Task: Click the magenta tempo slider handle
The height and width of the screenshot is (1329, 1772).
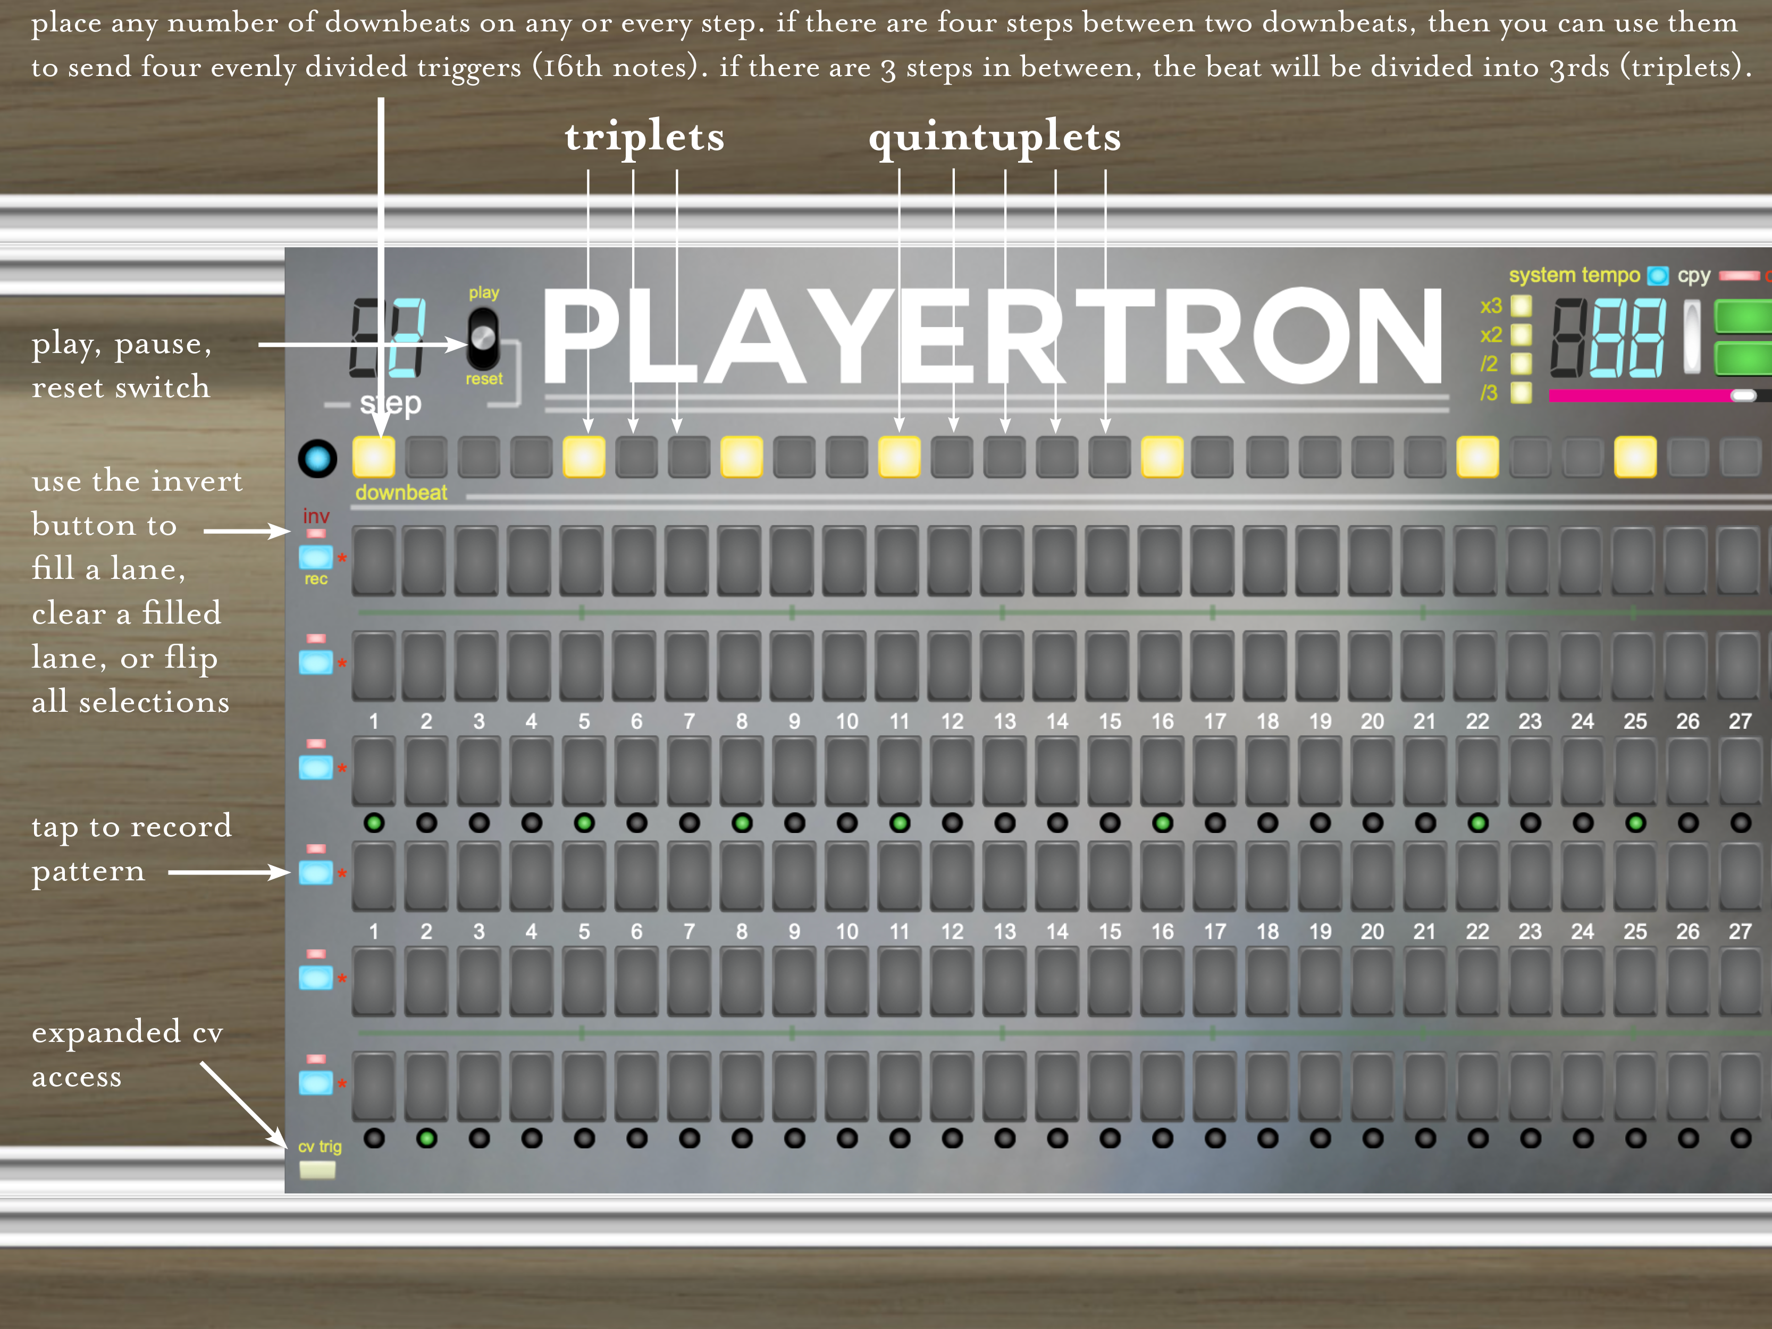Action: click(1743, 396)
